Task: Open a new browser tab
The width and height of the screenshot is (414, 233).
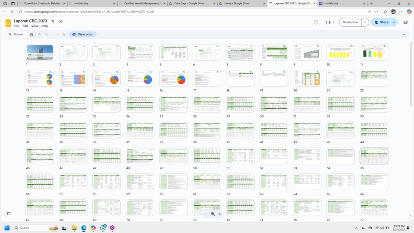Action: click(371, 3)
